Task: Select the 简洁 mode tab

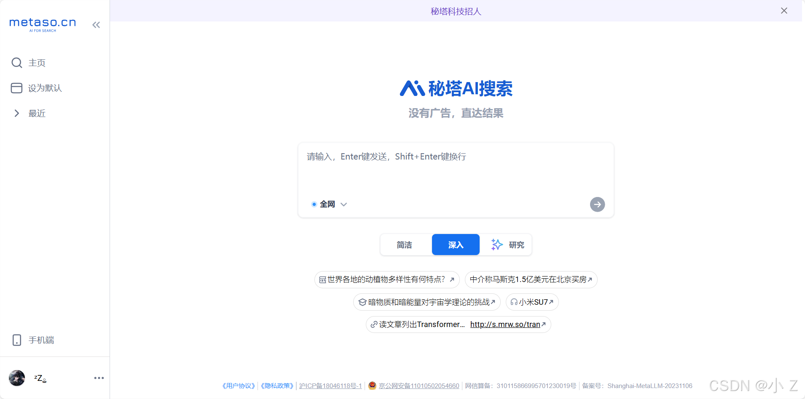Action: 405,245
